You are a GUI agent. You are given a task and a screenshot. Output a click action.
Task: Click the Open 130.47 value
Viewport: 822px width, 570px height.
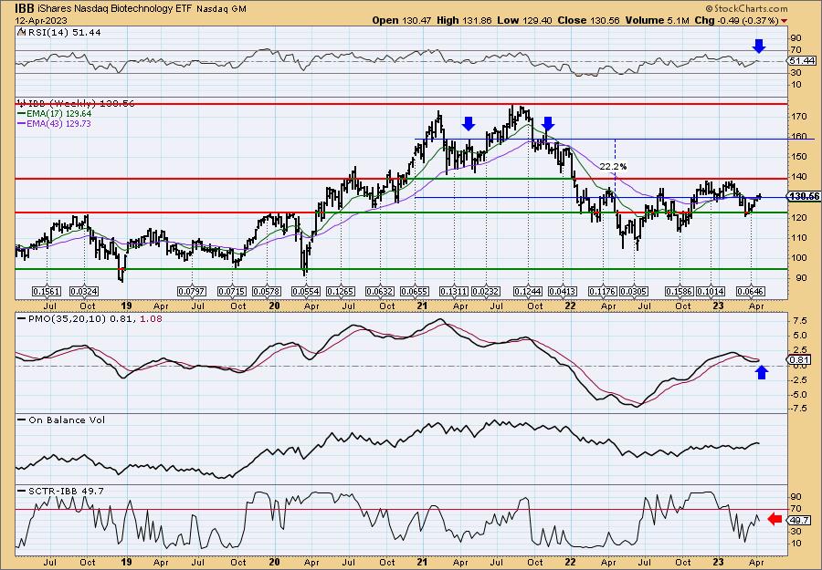(402, 20)
